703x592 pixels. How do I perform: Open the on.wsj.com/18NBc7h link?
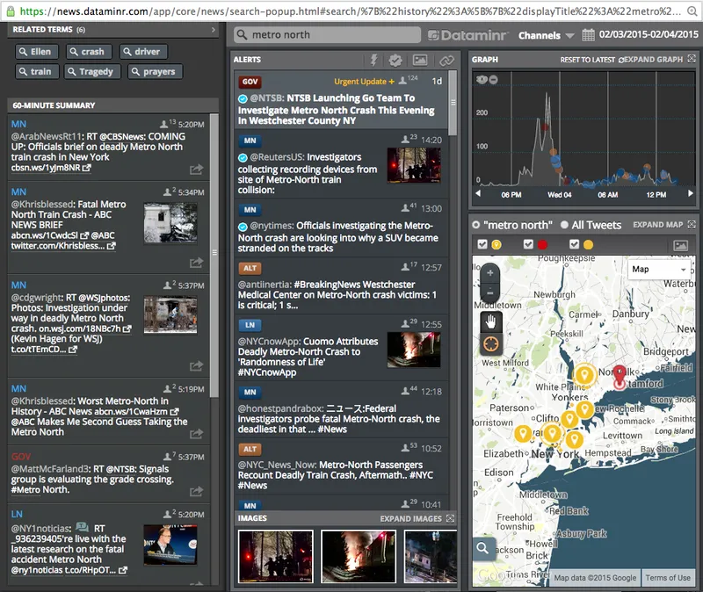click(84, 328)
